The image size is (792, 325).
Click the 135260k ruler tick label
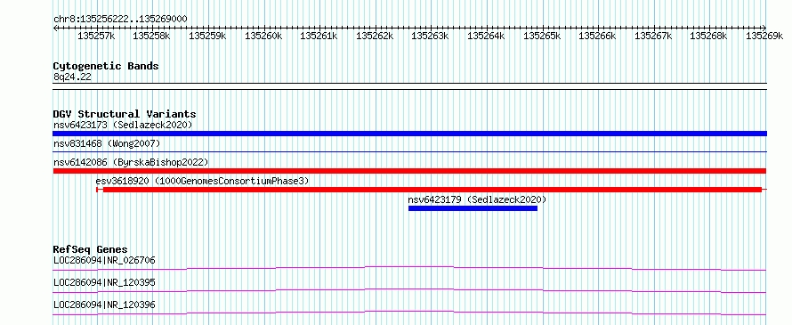263,36
